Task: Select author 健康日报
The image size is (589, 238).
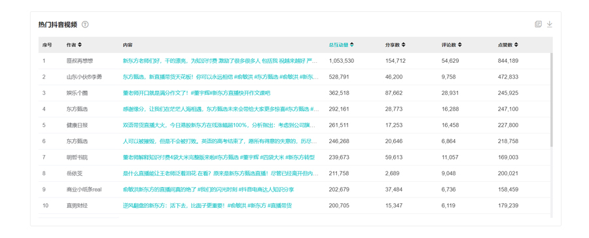Action: click(77, 126)
